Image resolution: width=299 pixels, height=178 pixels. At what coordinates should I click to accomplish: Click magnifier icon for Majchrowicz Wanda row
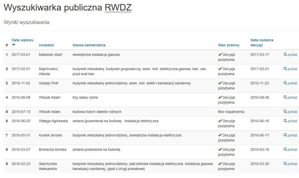tap(285, 69)
